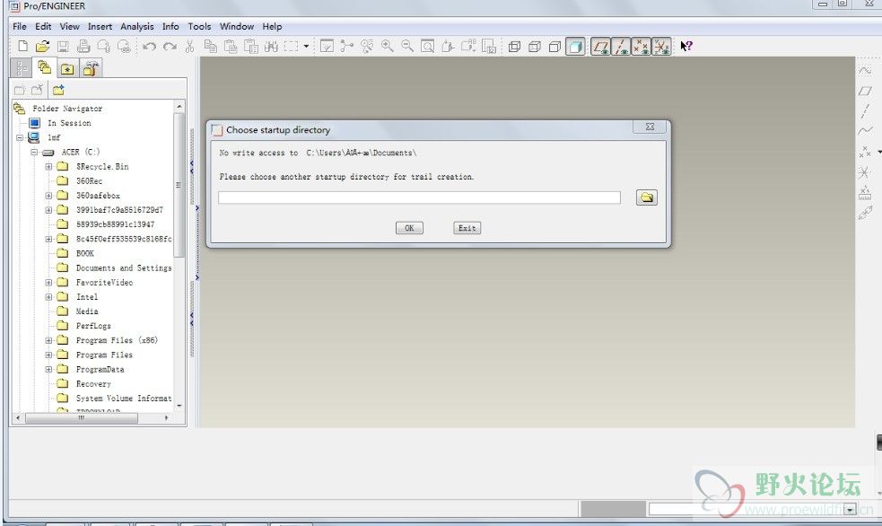Toggle datum points display

pyautogui.click(x=642, y=47)
